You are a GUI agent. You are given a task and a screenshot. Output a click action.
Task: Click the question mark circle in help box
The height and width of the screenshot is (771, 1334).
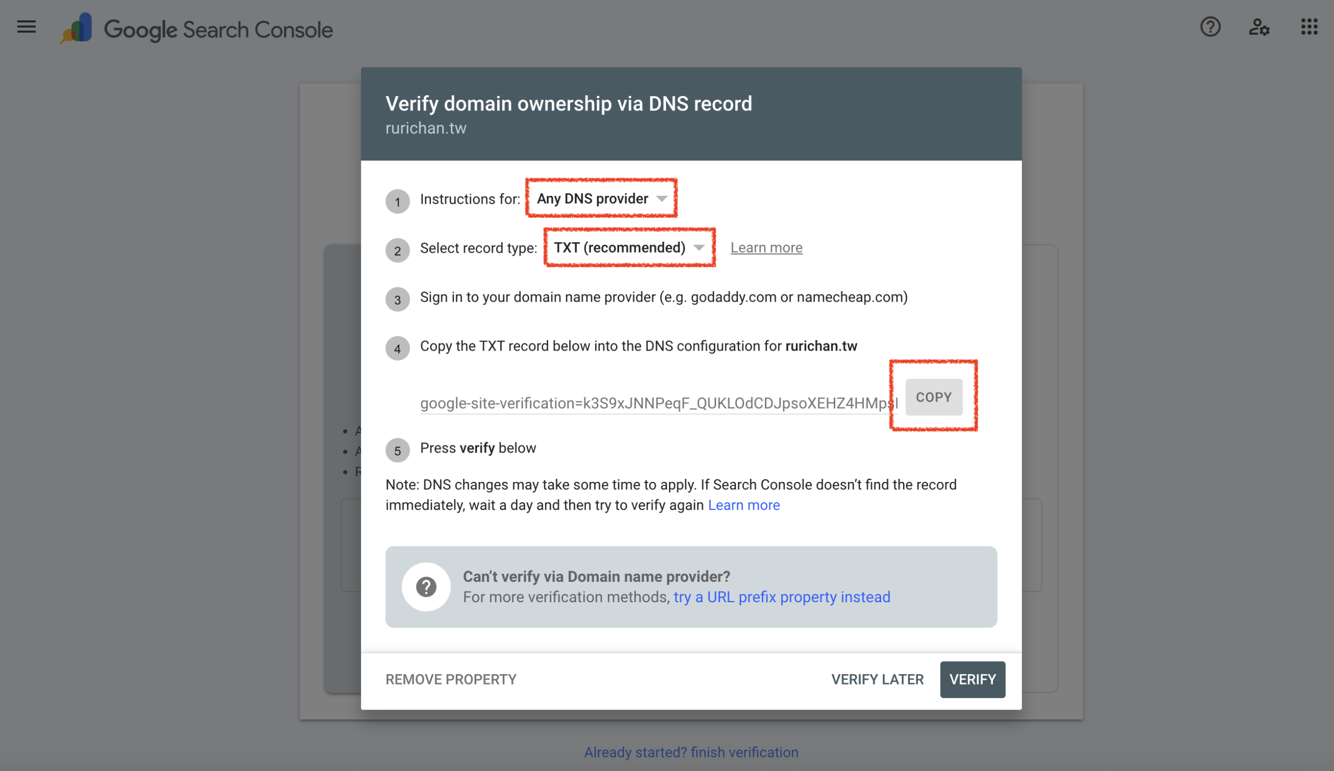coord(426,586)
